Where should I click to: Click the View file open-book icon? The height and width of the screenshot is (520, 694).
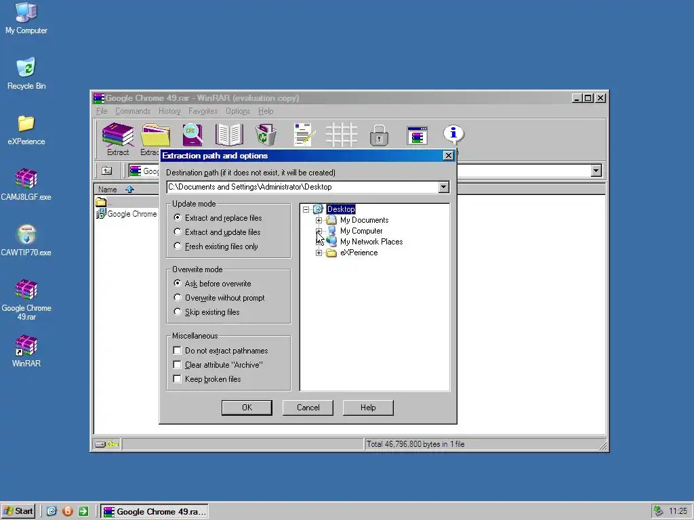point(229,135)
